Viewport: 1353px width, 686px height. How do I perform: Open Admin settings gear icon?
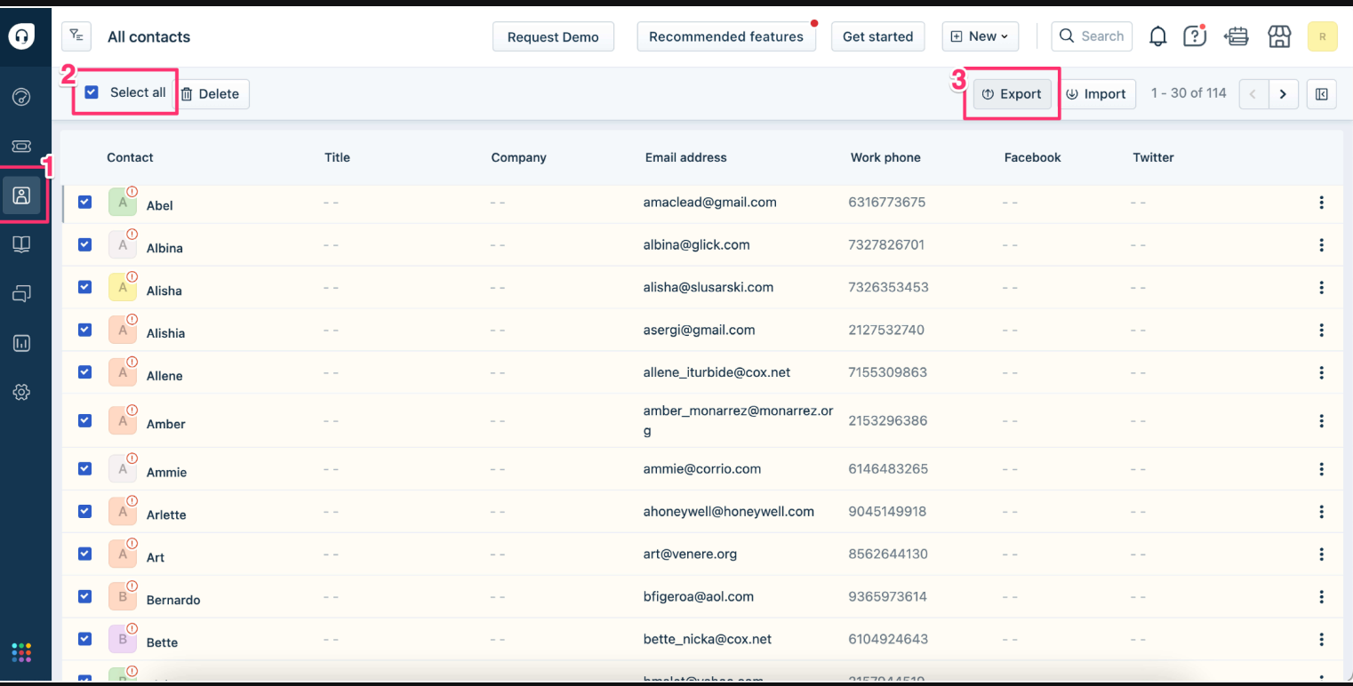(x=21, y=392)
